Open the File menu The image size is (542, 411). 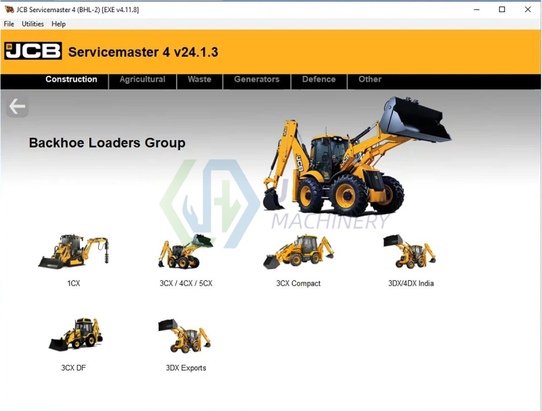9,24
